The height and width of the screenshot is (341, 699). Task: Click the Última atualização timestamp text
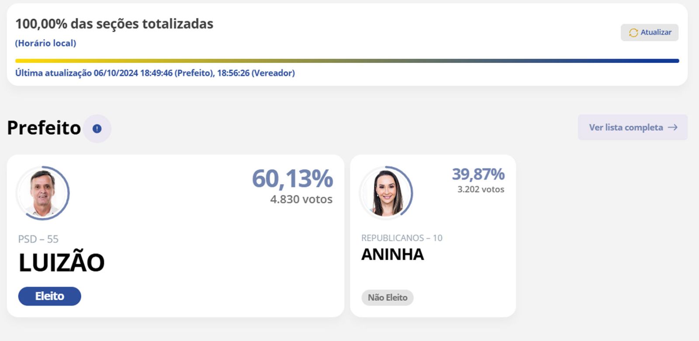(155, 73)
